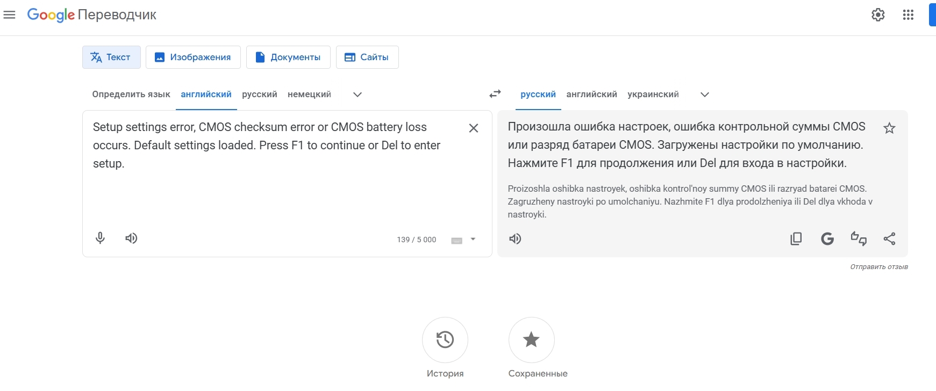Open История translation history
This screenshot has height=391, width=936.
pos(445,339)
